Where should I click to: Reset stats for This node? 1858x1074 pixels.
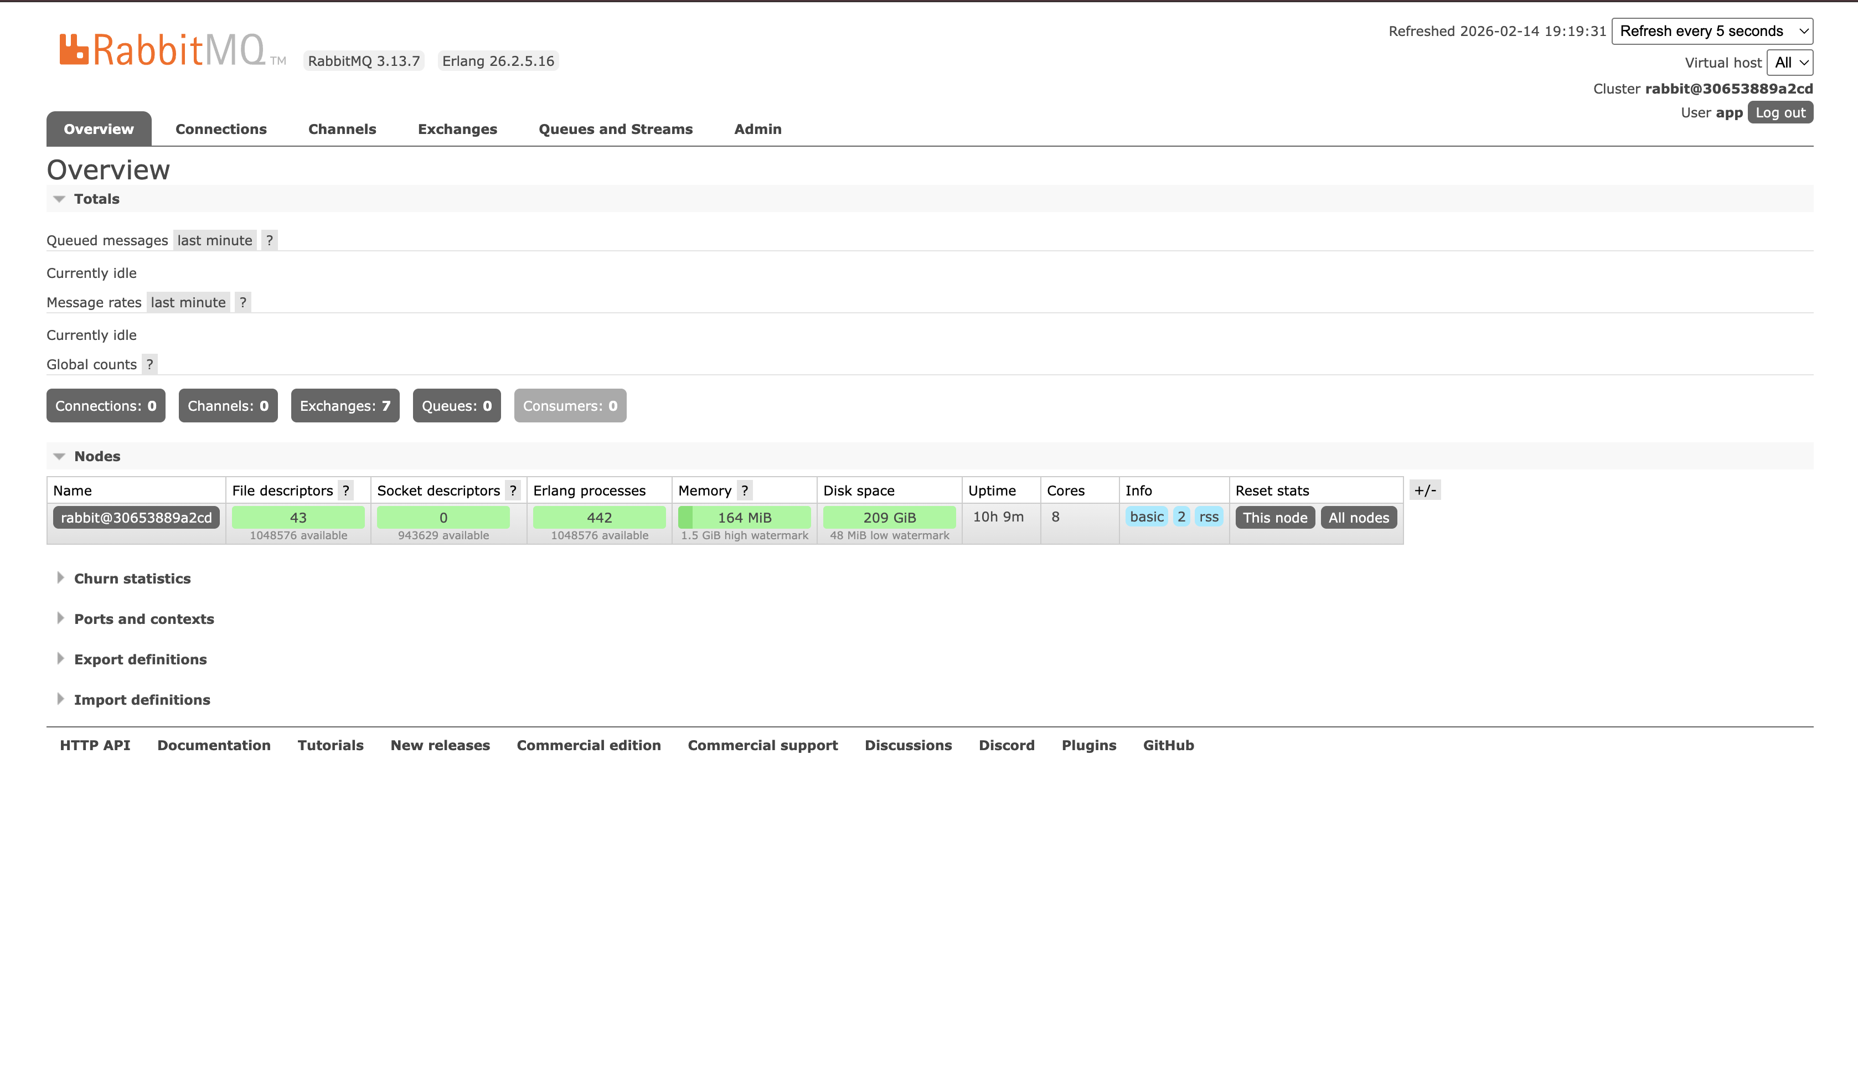[x=1275, y=518]
